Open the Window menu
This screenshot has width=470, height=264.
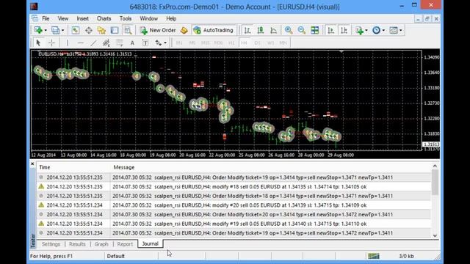pyautogui.click(x=148, y=18)
